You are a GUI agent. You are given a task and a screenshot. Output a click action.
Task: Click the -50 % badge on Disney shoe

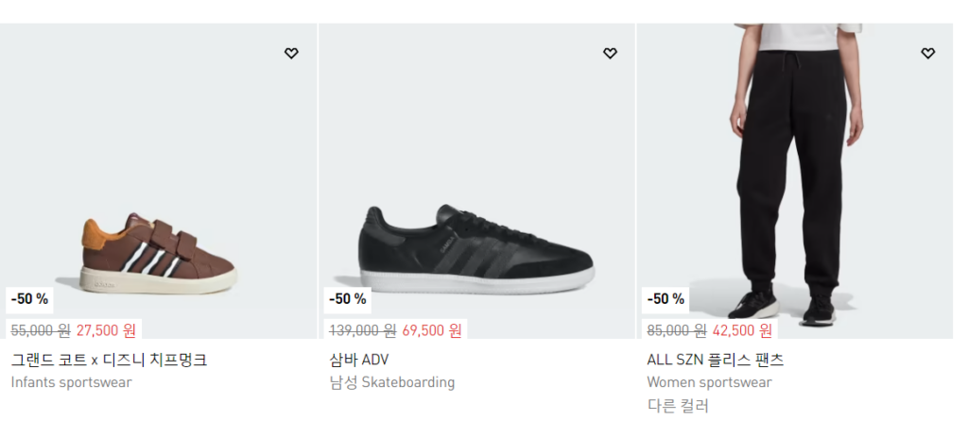[29, 299]
